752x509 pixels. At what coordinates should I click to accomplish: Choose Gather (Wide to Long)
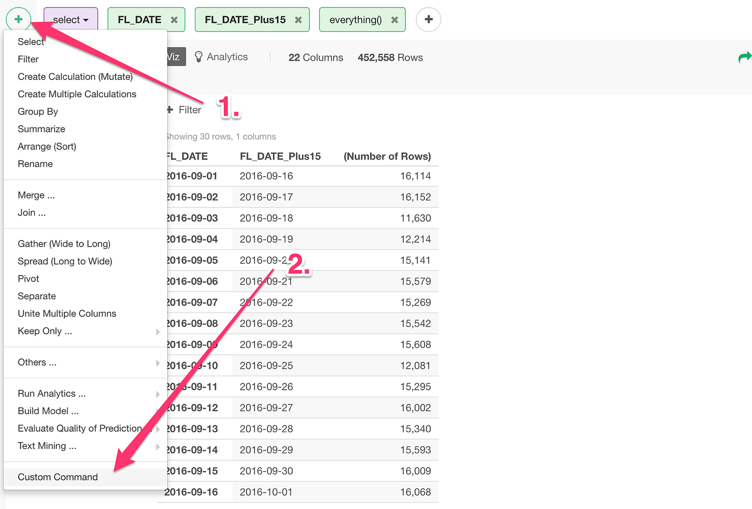[64, 244]
